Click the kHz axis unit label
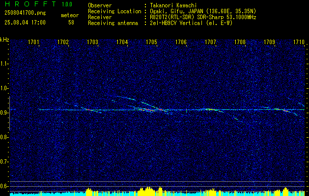309x196 pixels. pos(4,40)
